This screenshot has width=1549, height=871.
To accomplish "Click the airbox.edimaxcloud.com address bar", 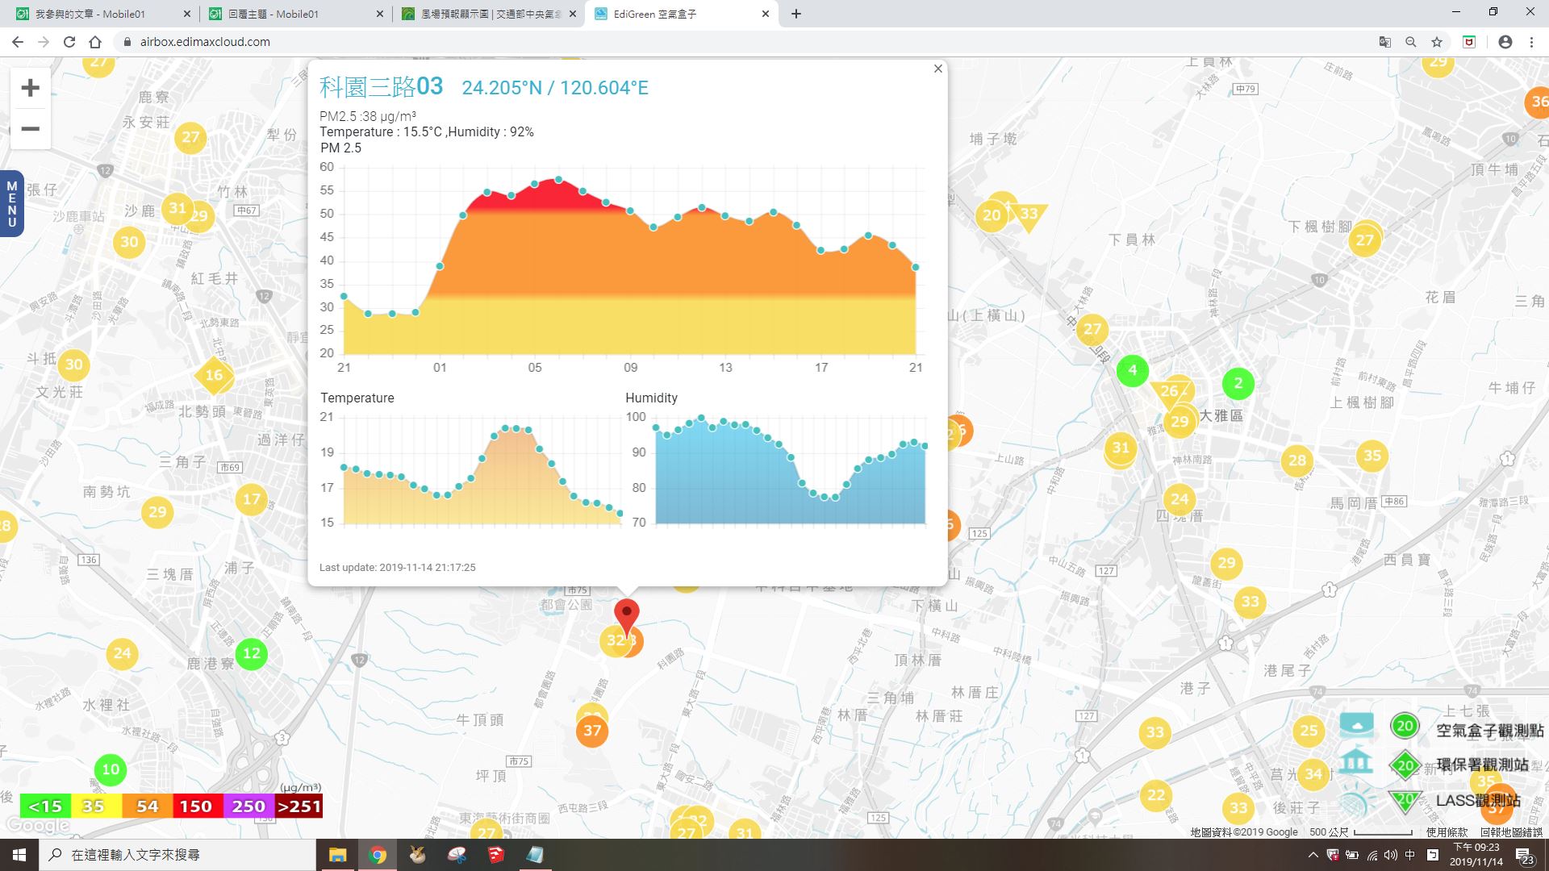I will tap(742, 42).
